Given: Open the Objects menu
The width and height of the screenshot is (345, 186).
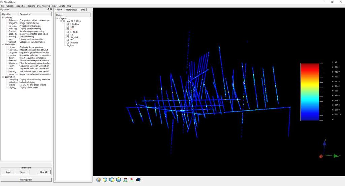Looking at the screenshot, I should (x=10, y=6).
